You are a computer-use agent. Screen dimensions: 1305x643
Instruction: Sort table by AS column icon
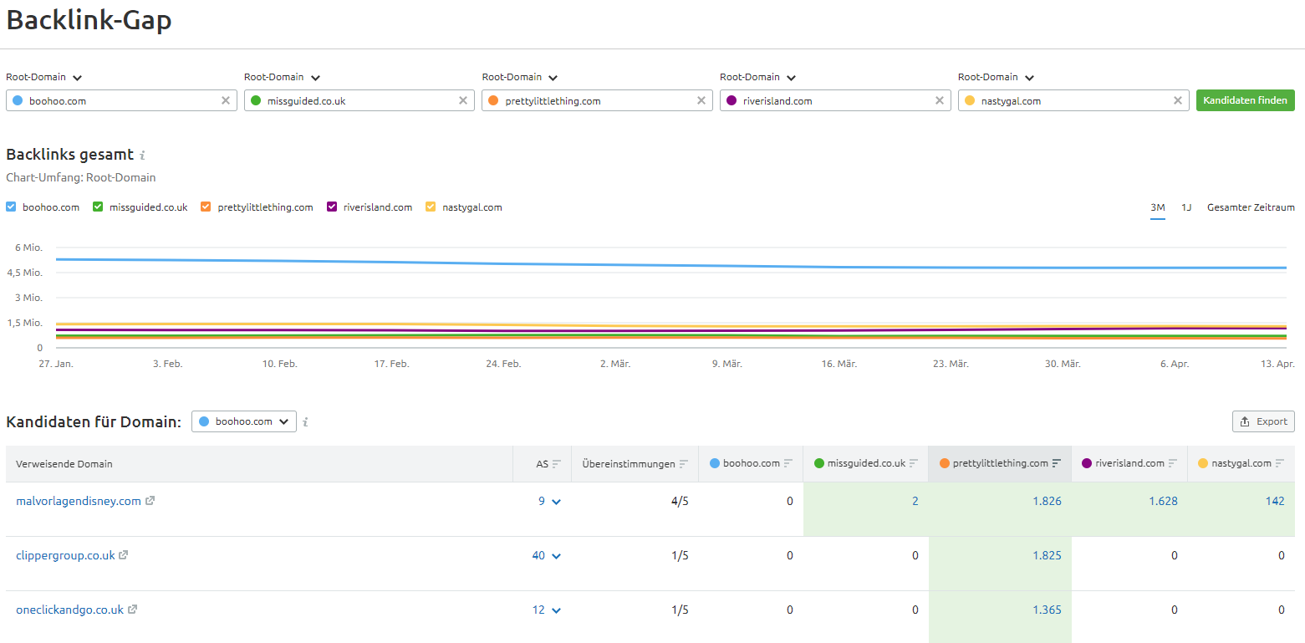557,463
